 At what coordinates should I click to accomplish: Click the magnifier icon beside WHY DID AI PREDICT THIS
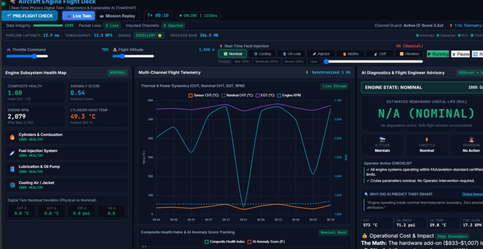tap(366, 194)
